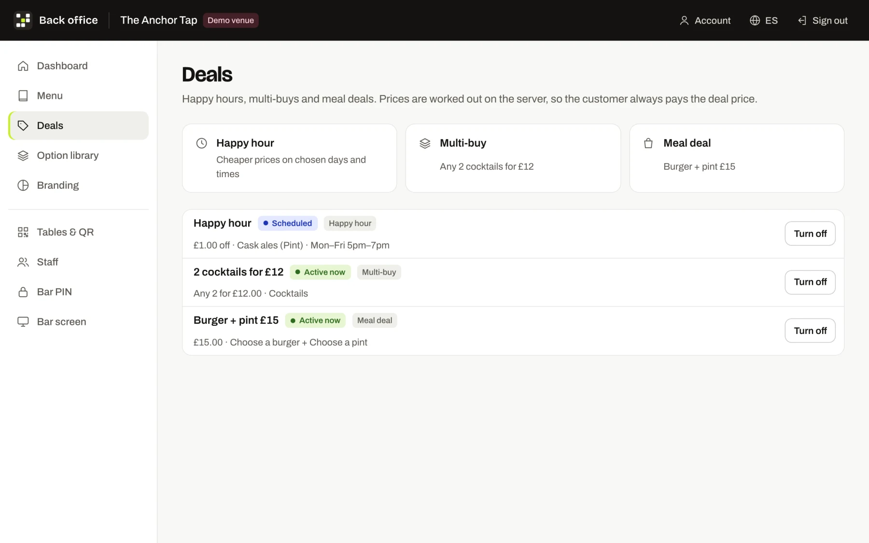Screen dimensions: 869x543
Task: Go to the Option library page
Action: point(78,156)
